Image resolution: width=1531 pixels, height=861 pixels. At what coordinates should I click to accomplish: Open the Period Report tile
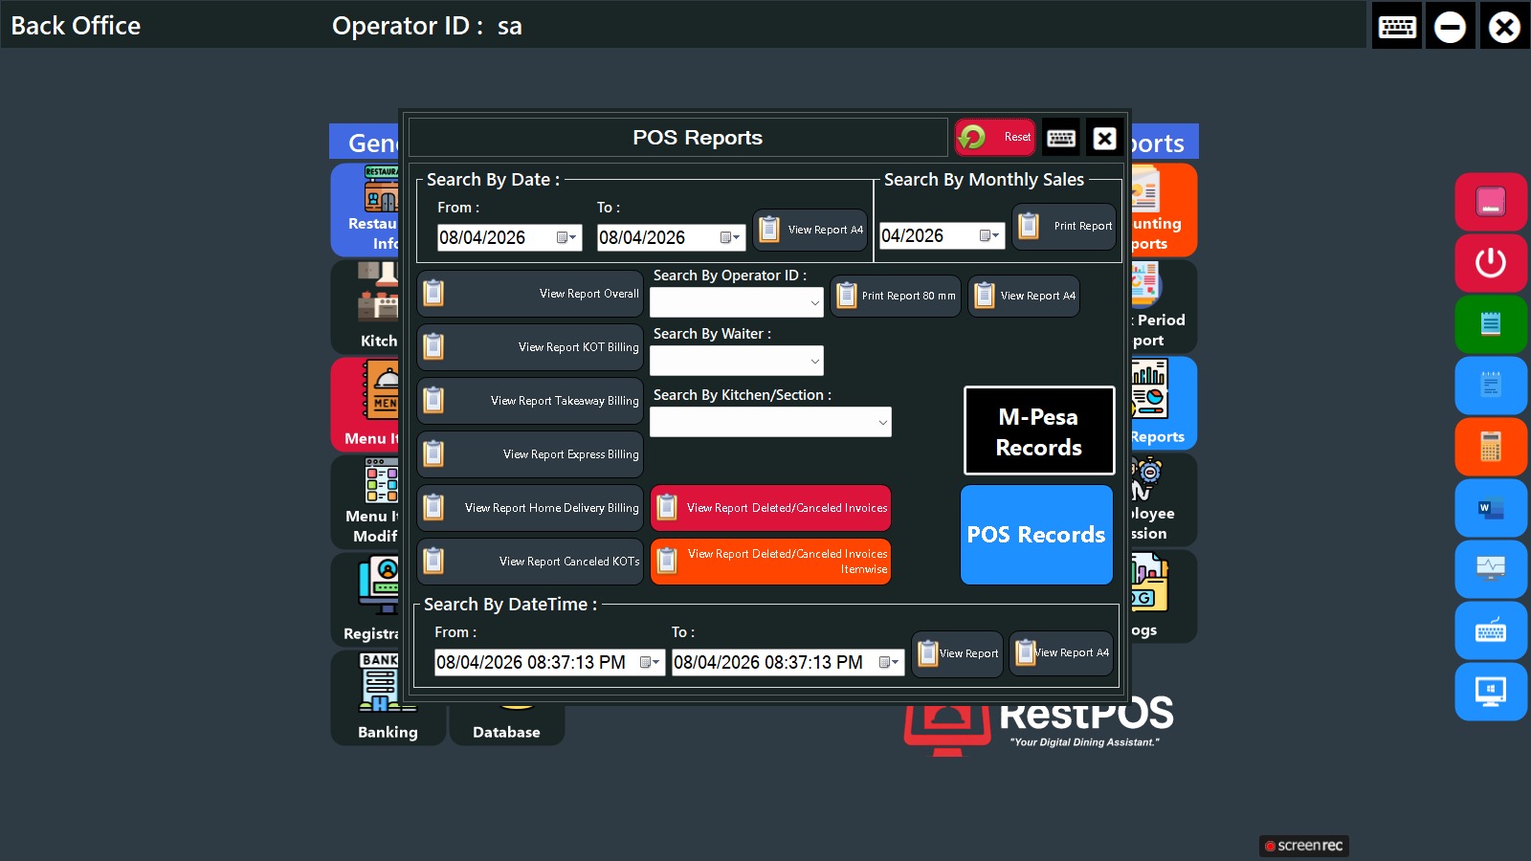pos(1164,306)
